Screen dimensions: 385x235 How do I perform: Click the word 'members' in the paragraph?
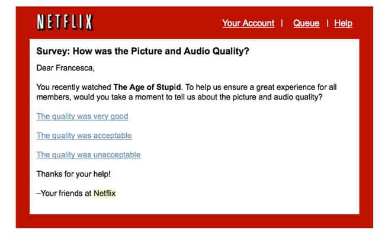click(x=54, y=97)
